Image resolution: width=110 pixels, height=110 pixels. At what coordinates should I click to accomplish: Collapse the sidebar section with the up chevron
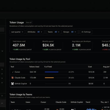[x=2, y=103]
